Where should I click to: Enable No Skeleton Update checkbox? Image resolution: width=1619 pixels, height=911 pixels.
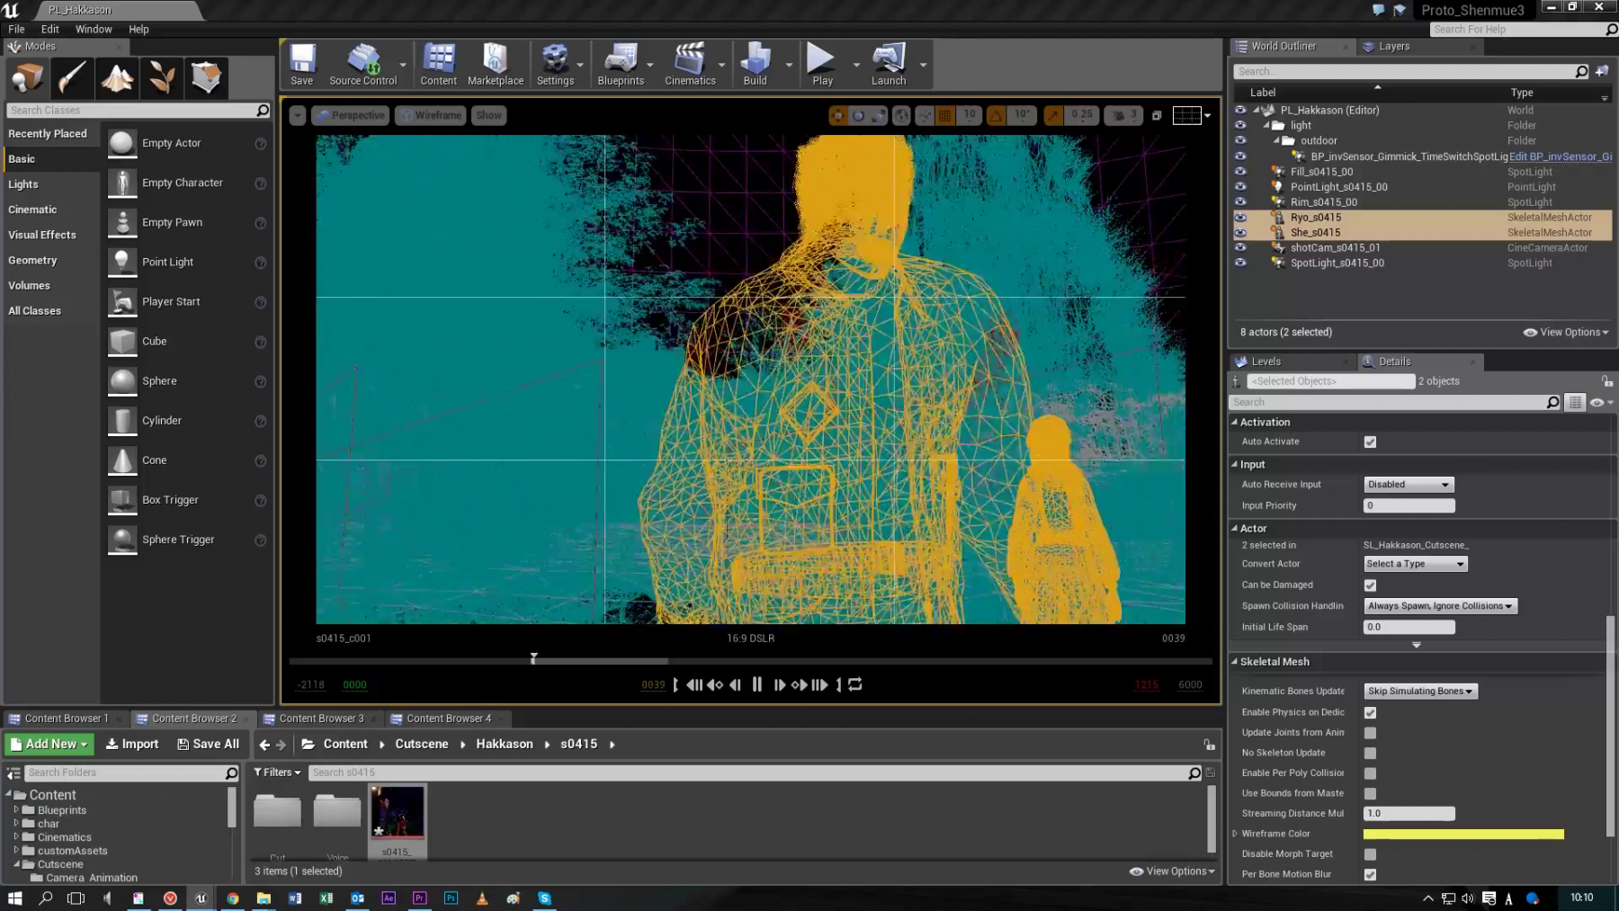coord(1370,753)
